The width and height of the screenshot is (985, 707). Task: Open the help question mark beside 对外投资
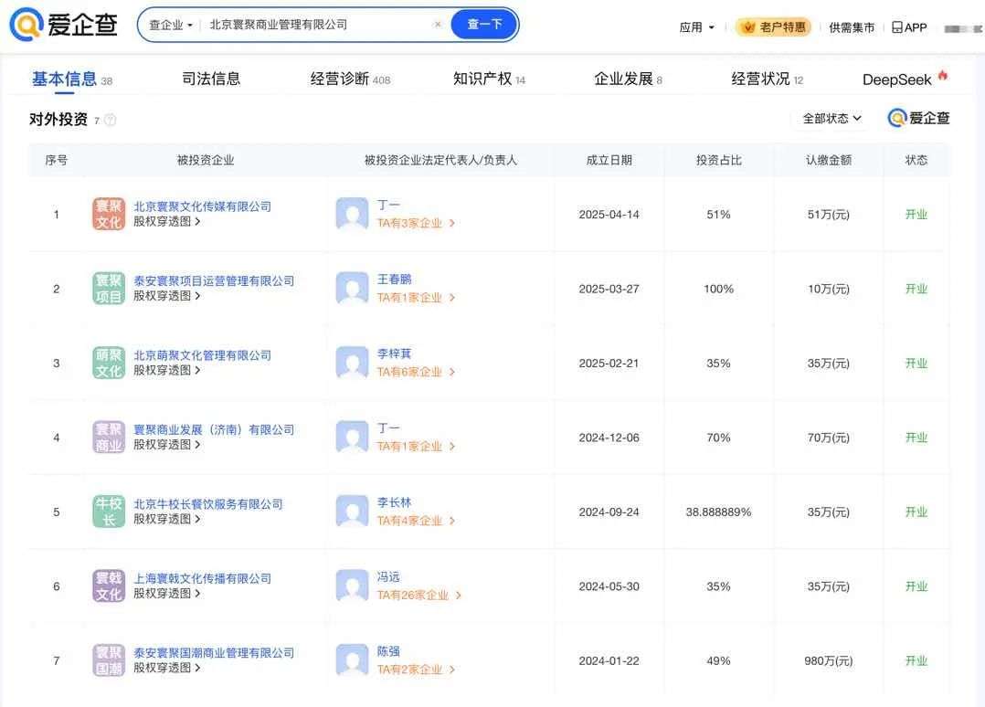(110, 120)
